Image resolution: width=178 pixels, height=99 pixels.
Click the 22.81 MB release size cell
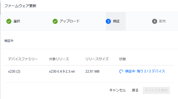pyautogui.click(x=92, y=72)
